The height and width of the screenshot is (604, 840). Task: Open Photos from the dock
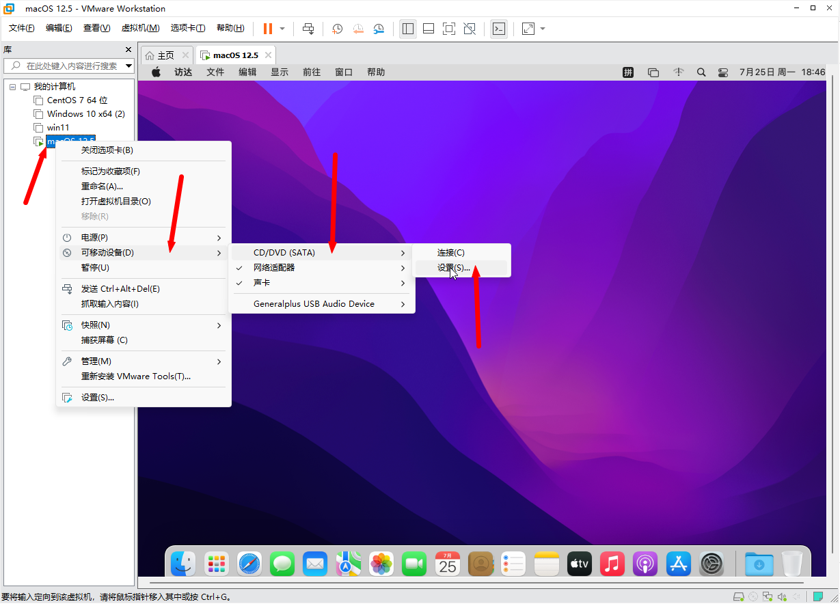(x=381, y=564)
